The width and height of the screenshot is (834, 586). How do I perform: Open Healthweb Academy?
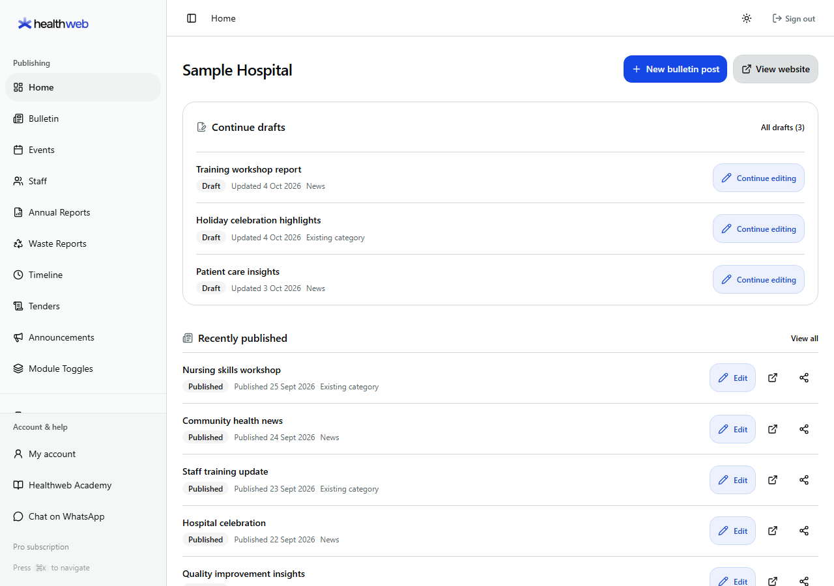[x=83, y=485]
